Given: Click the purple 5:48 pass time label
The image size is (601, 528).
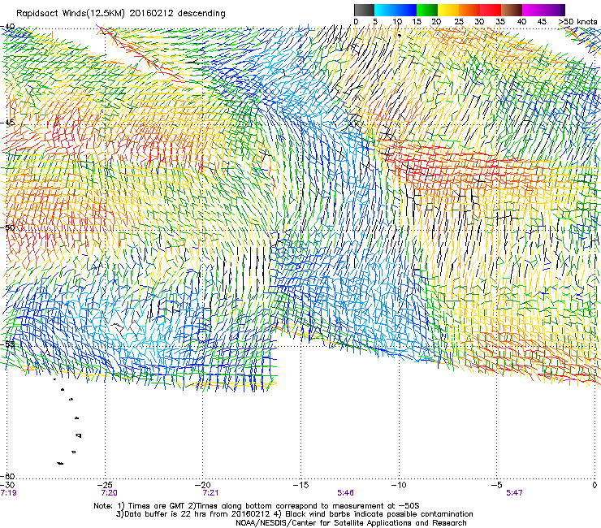Looking at the screenshot, I should pyautogui.click(x=345, y=493).
